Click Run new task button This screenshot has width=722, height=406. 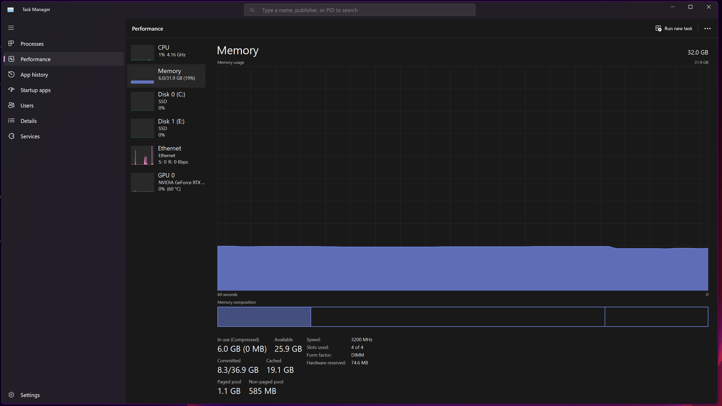[674, 29]
